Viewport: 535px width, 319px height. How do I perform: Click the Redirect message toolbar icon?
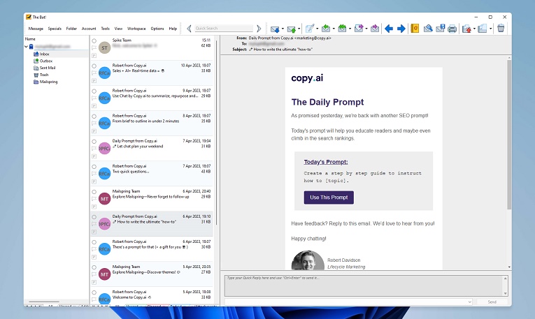375,29
